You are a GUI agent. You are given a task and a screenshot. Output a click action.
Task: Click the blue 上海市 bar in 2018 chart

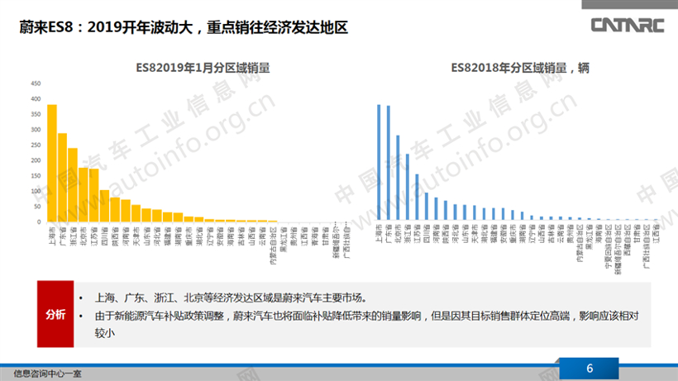coord(379,162)
